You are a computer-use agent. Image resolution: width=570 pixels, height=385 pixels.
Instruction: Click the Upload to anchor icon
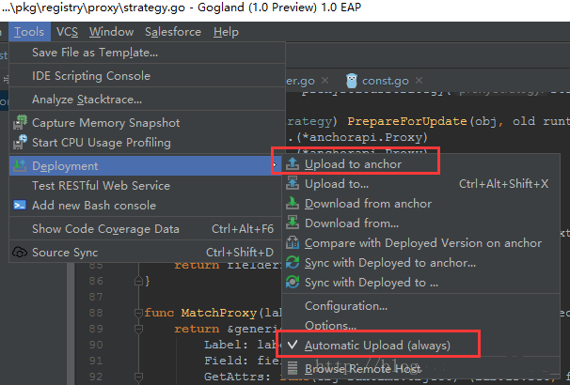point(293,164)
